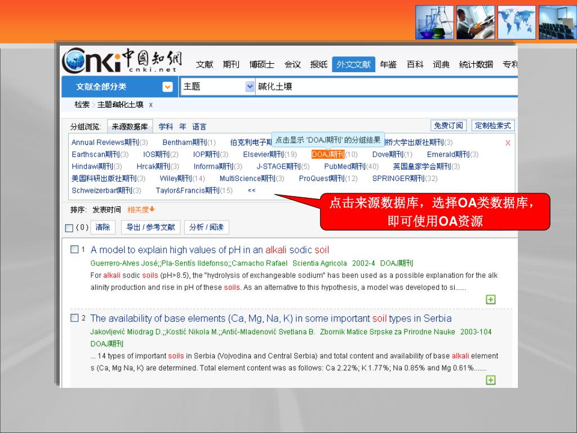
Task: Filter by Elsevier期刊
Action: [x=264, y=154]
